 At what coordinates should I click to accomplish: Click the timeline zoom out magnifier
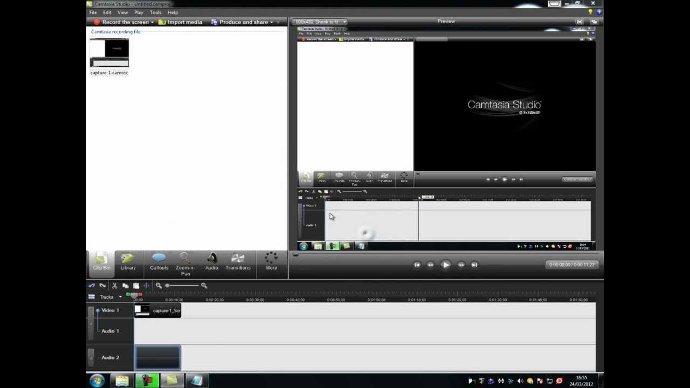click(x=158, y=286)
